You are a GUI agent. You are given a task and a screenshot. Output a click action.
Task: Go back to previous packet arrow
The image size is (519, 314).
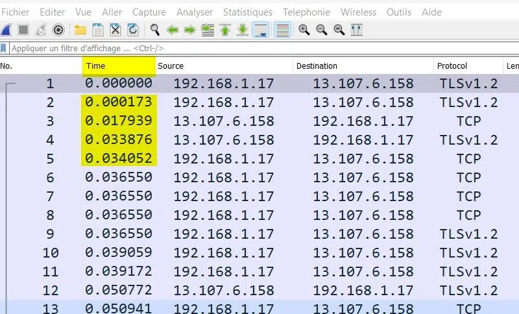[173, 30]
